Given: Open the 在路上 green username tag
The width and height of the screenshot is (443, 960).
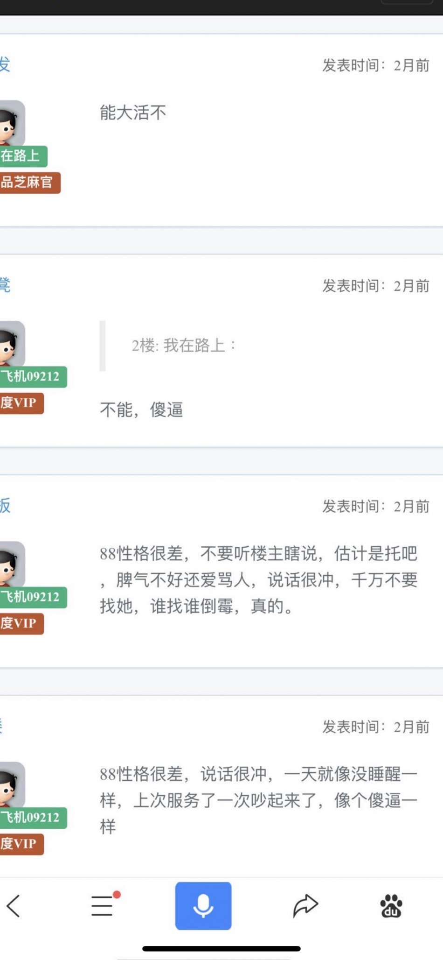Looking at the screenshot, I should tap(22, 156).
